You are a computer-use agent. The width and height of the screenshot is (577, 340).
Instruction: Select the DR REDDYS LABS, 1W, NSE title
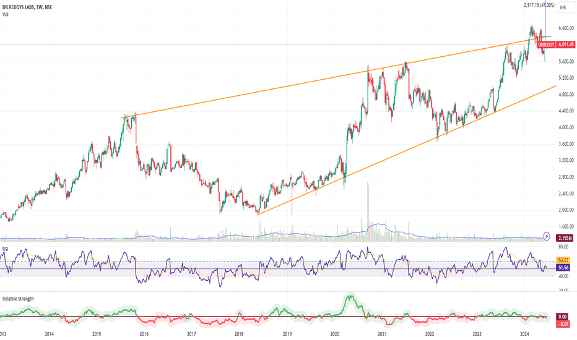coord(27,7)
